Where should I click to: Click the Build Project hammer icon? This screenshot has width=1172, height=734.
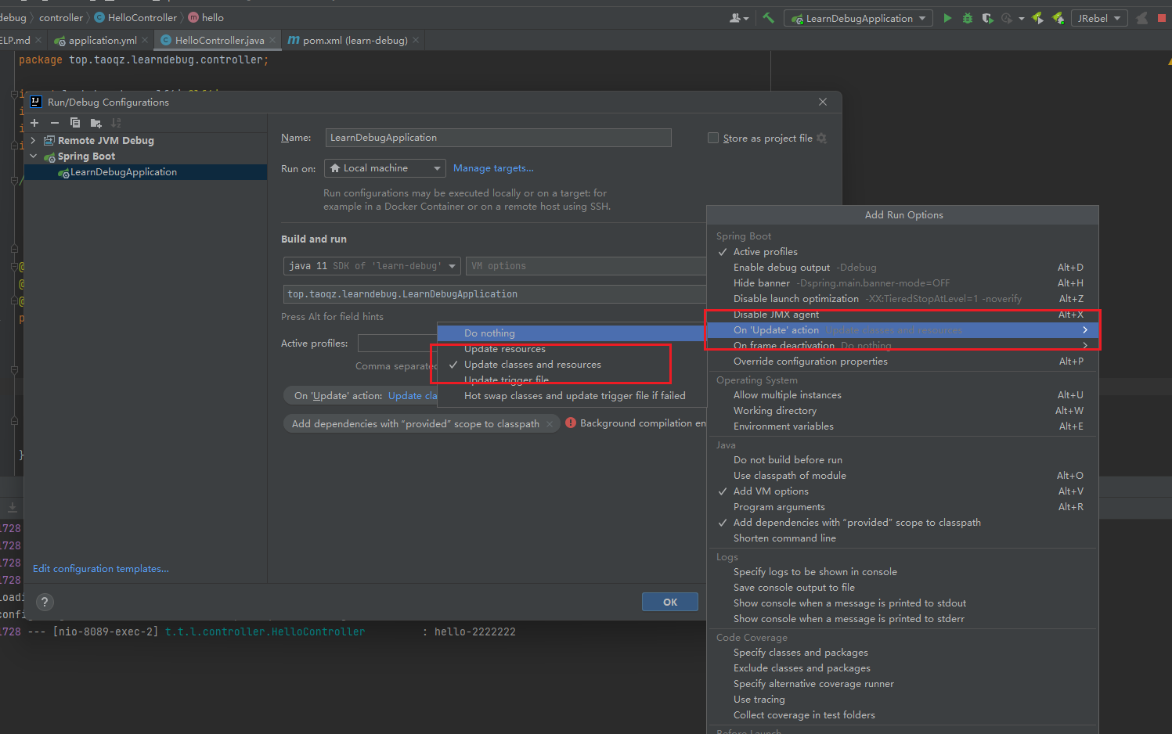pos(768,18)
